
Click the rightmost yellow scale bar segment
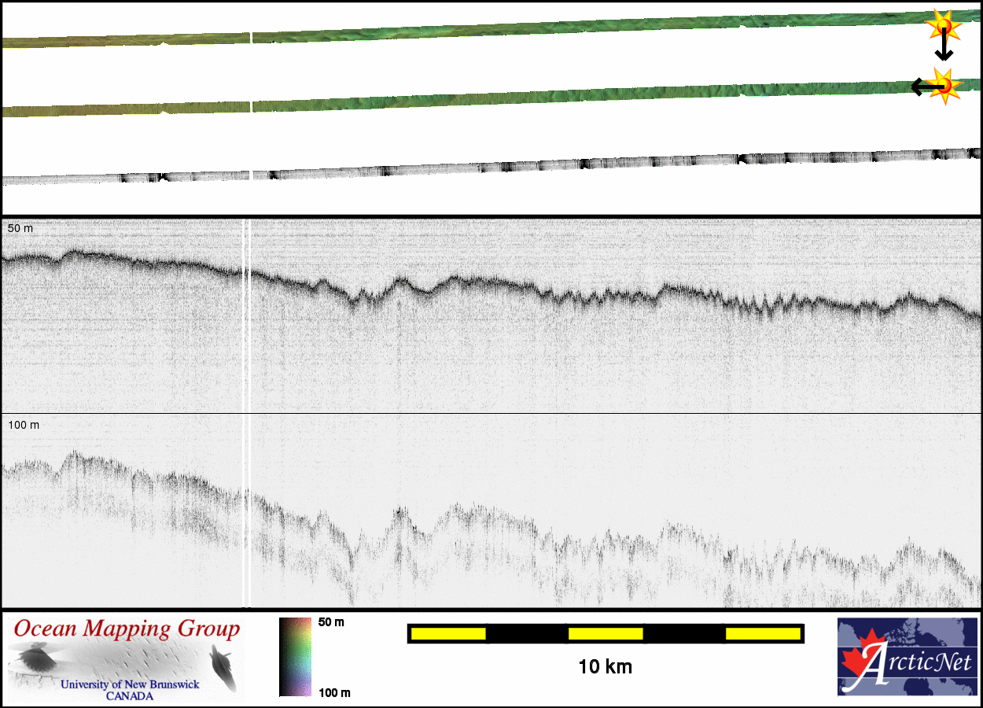tap(762, 633)
